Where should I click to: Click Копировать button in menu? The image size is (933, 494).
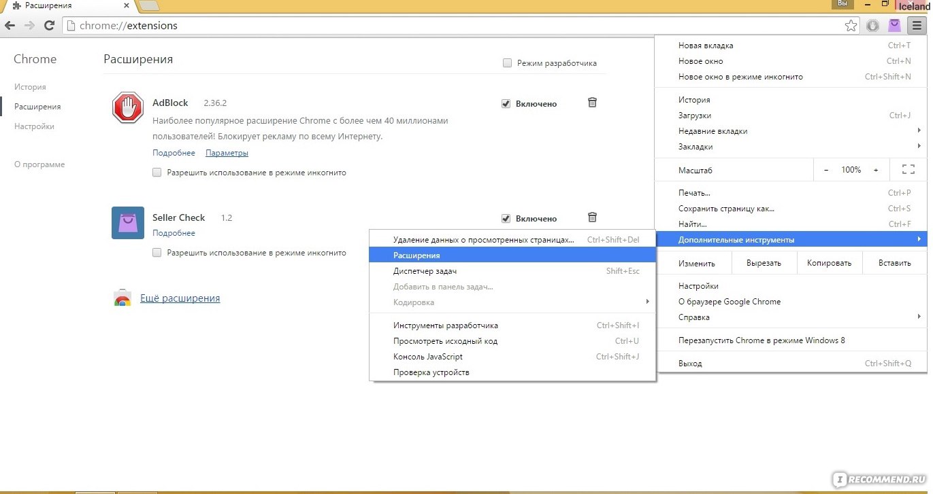pyautogui.click(x=829, y=263)
